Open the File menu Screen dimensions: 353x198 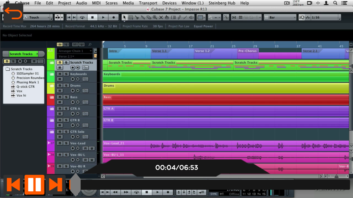click(x=38, y=3)
